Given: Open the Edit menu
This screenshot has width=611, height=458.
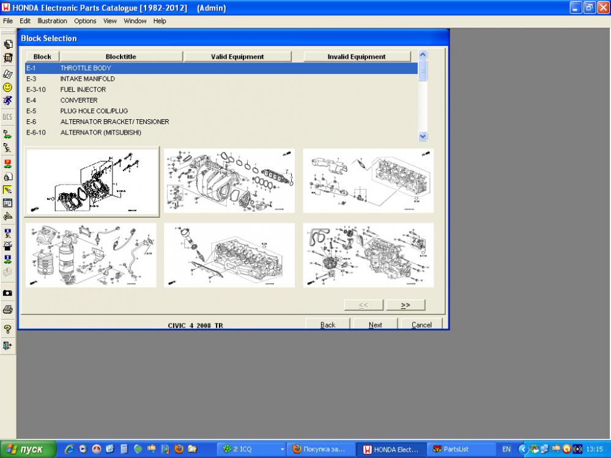Looking at the screenshot, I should (25, 21).
